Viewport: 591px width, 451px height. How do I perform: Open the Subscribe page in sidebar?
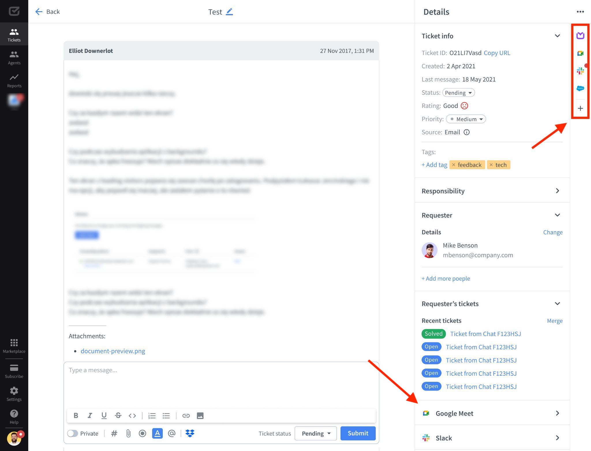[14, 371]
